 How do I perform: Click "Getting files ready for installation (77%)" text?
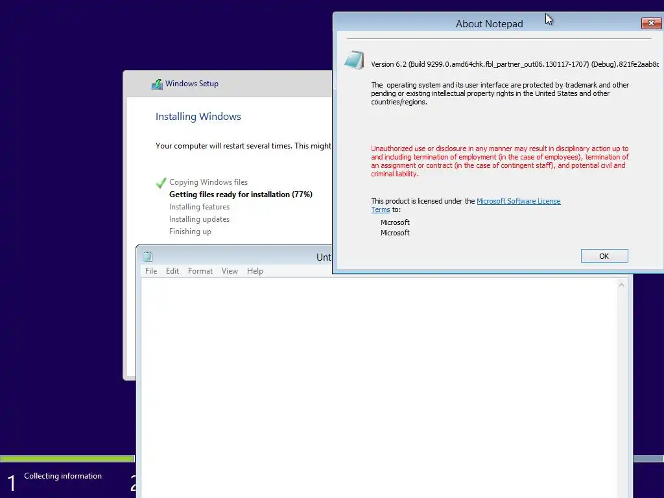point(241,195)
